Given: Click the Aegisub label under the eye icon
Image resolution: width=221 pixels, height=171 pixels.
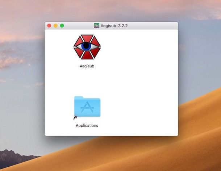Looking at the screenshot, I should pos(87,66).
